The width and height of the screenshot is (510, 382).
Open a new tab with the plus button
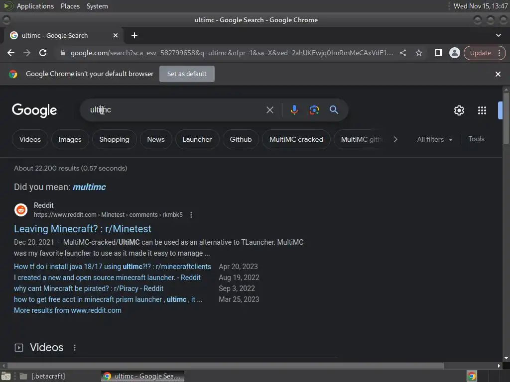[x=134, y=35]
